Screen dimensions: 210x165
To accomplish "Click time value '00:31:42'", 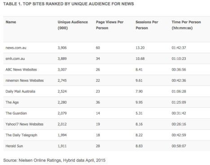I will click(x=179, y=113).
